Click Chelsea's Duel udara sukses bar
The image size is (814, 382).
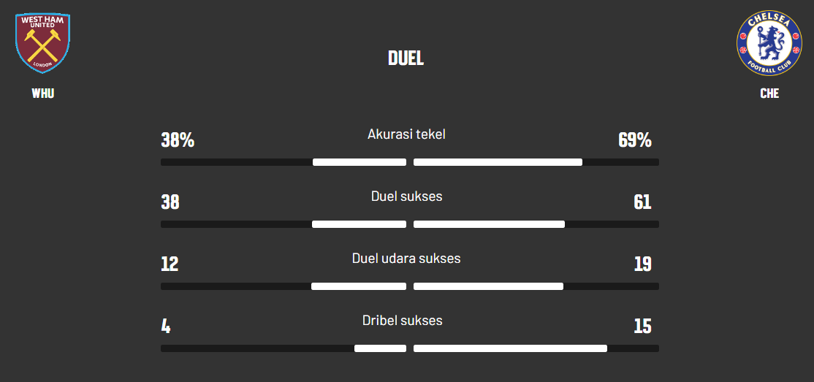click(488, 286)
